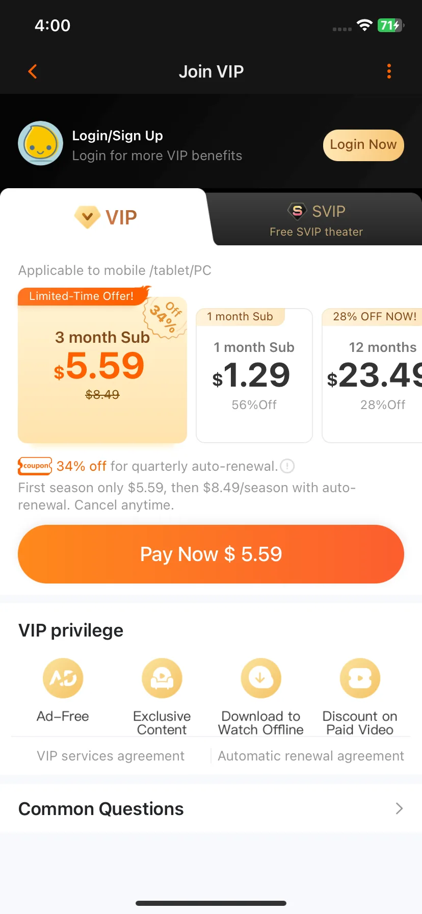
Task: Open the auto-renewal info exclamation icon
Action: (287, 466)
